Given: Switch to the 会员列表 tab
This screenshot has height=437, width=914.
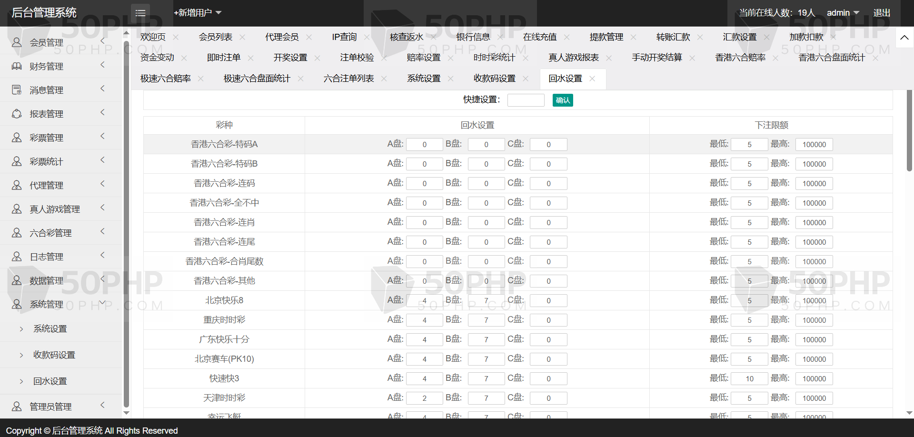Looking at the screenshot, I should [216, 37].
